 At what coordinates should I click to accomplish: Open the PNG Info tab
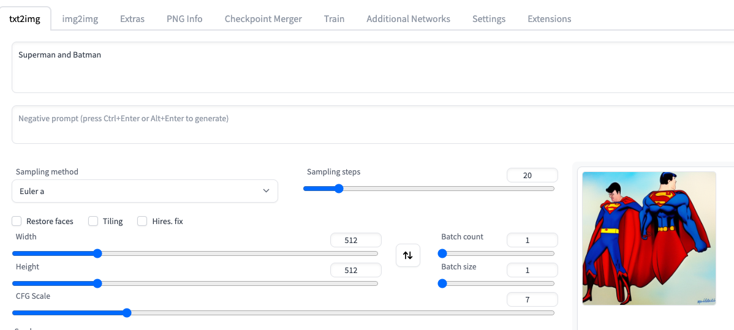point(184,19)
